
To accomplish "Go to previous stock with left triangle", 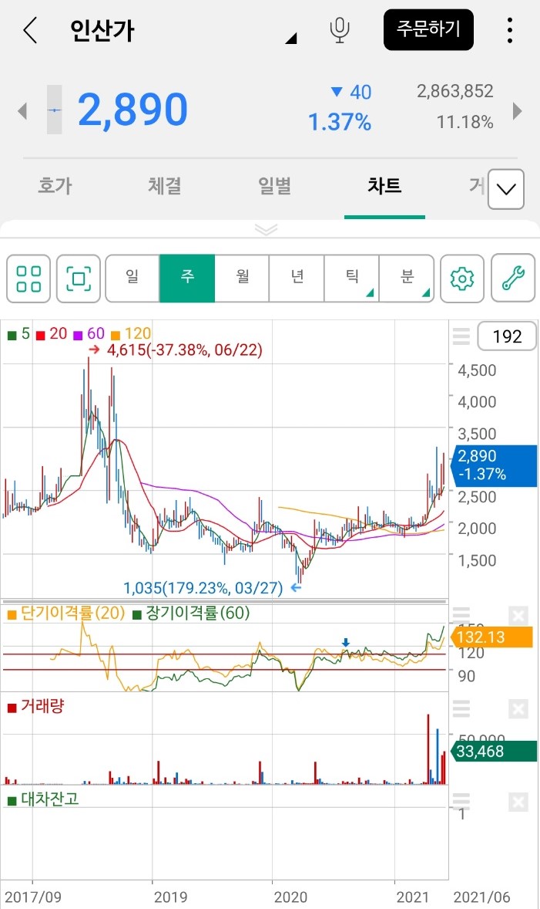I will point(22,110).
